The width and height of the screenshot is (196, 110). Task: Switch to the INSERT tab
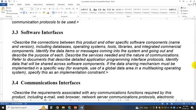click(x=19, y=5)
